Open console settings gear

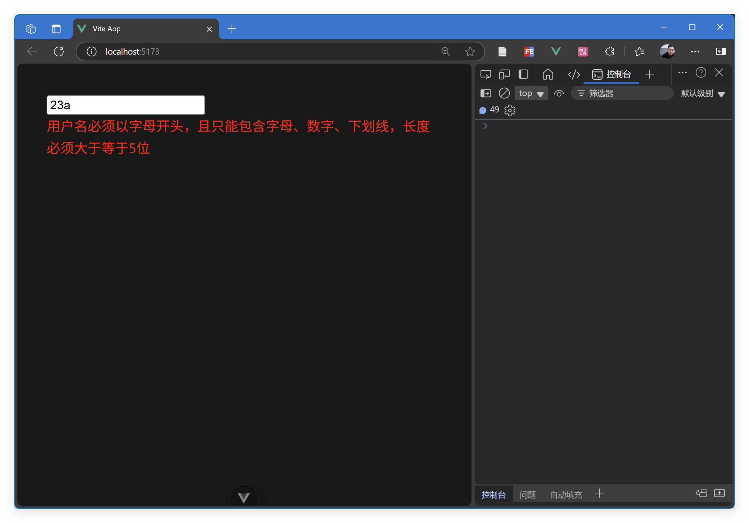tap(510, 110)
